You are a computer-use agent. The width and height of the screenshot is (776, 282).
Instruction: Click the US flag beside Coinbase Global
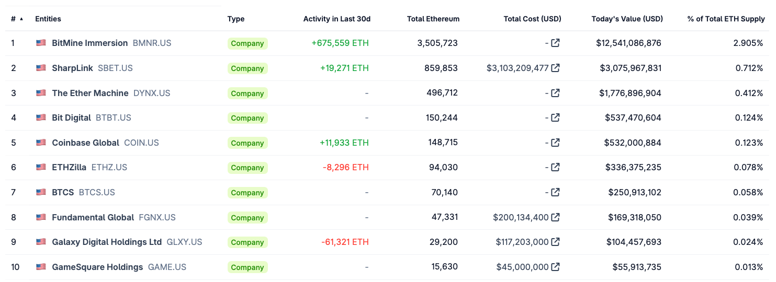tap(41, 143)
